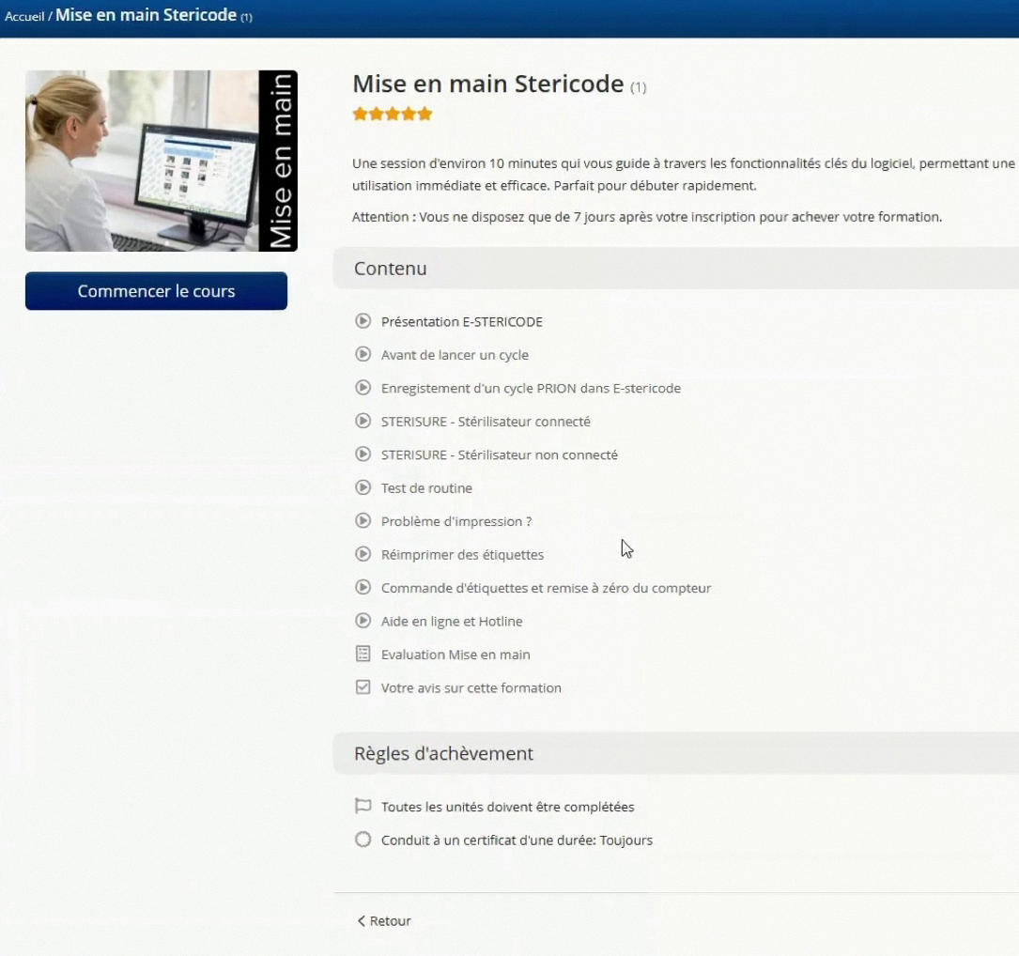Open Problème d'impression ? unit
The image size is (1019, 956).
pos(456,521)
